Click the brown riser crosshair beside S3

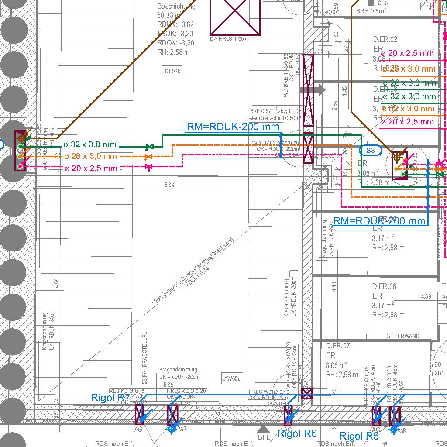point(397,157)
